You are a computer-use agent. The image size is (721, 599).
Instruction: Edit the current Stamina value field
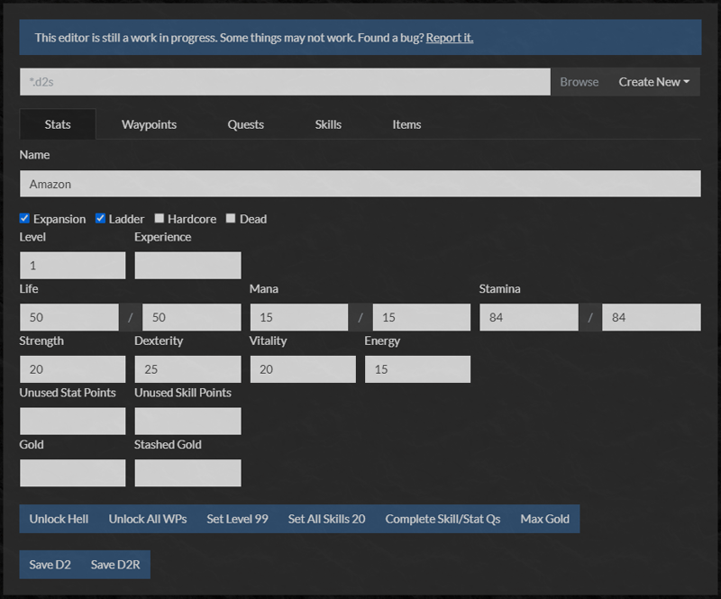(529, 317)
